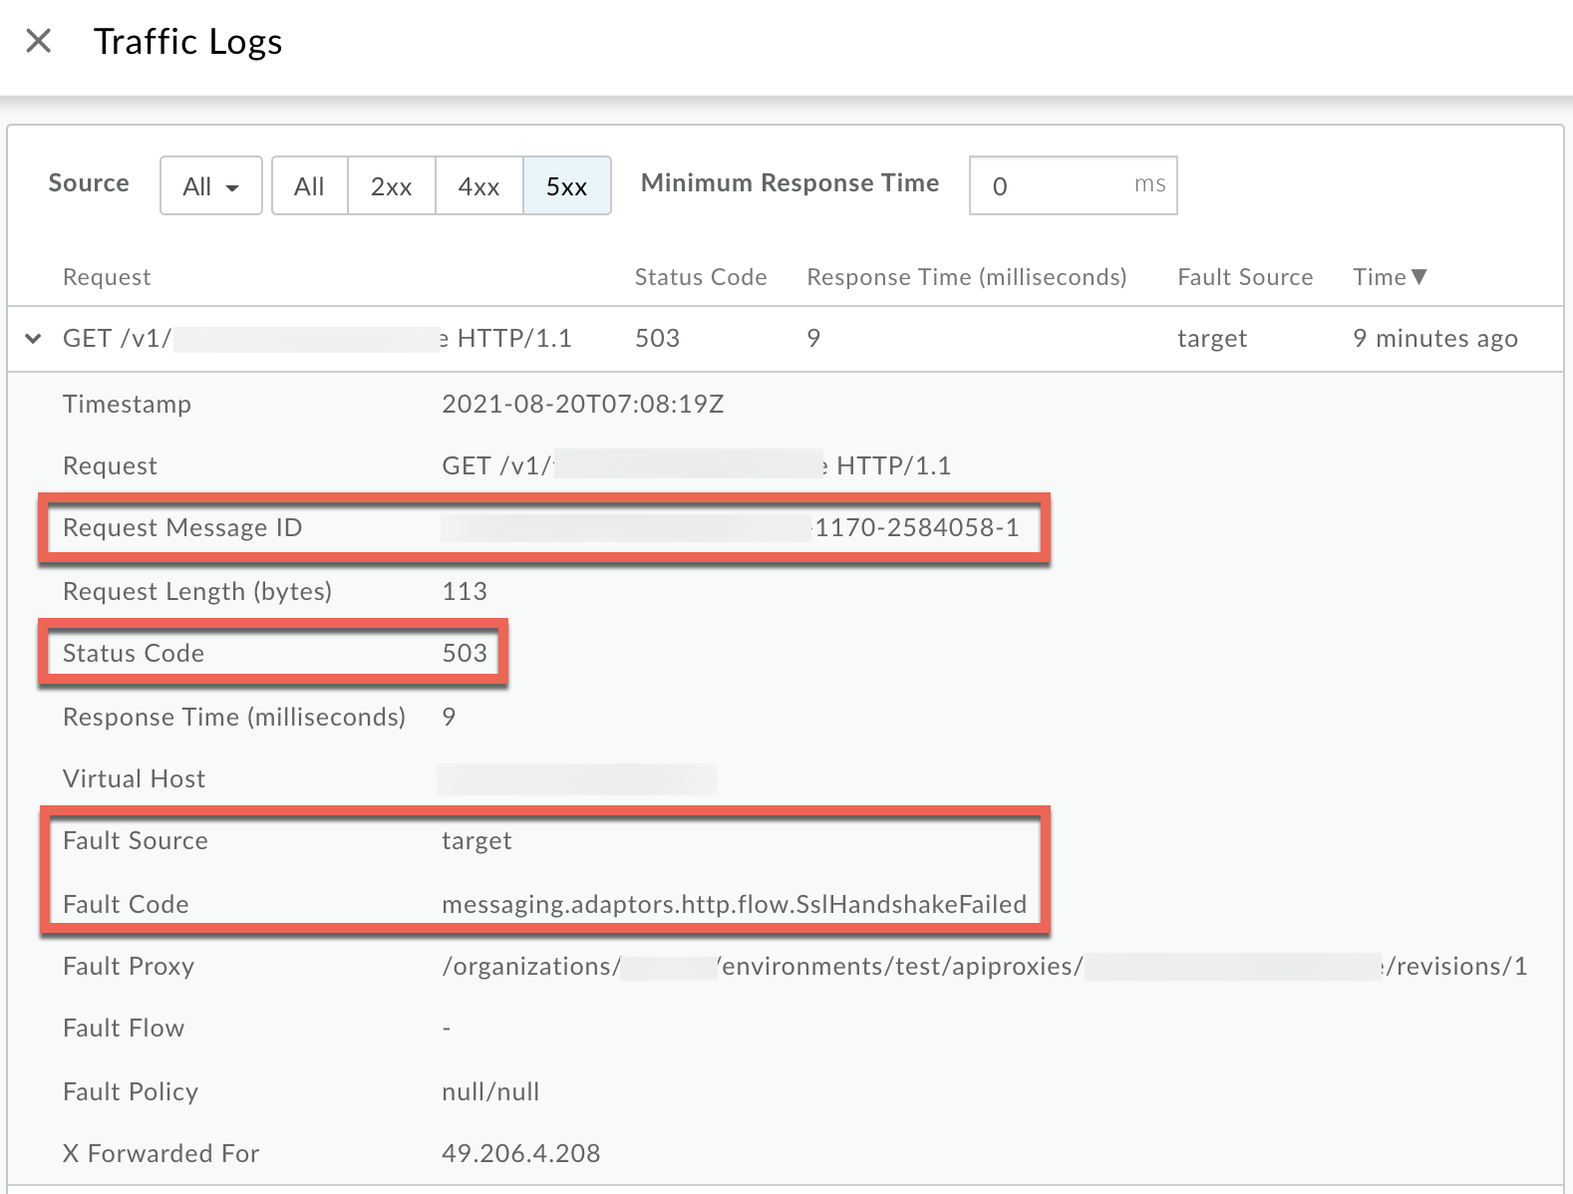Sort by the Status Code column header
This screenshot has height=1194, width=1573.
tap(700, 277)
